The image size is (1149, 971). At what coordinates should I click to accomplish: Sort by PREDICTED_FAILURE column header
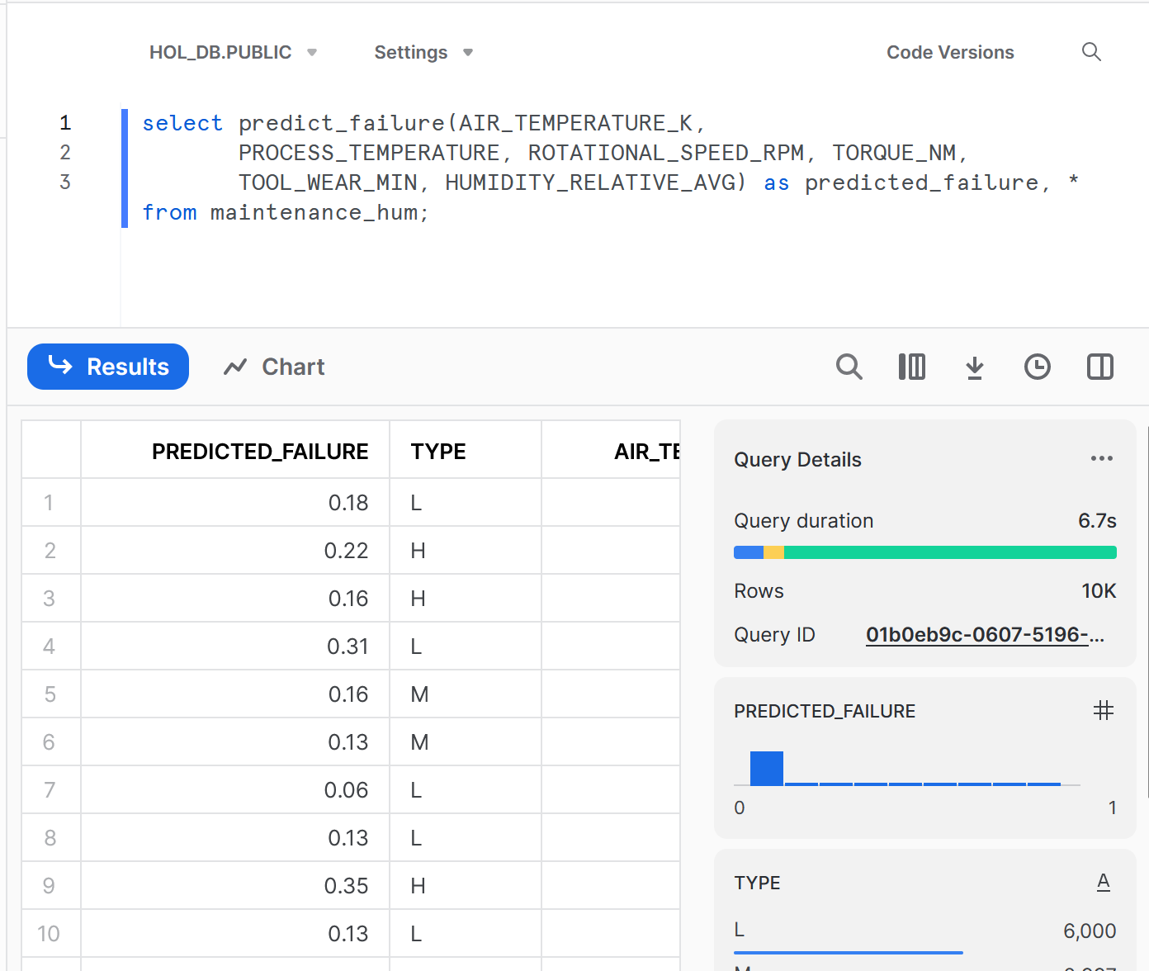coord(259,452)
